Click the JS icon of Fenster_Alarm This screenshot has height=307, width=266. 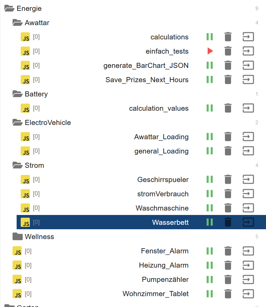click(x=17, y=251)
